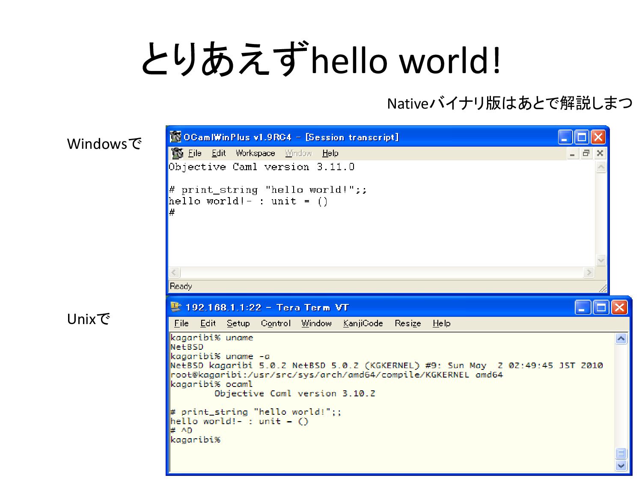
Task: Open the File menu in OCamlWinPlus
Action: [195, 153]
